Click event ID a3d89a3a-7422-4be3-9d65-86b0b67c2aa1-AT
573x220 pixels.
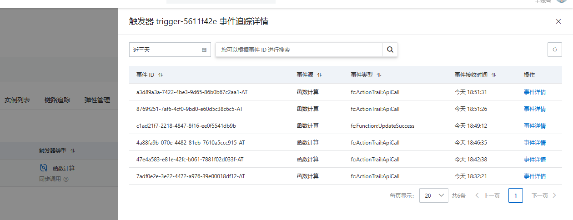(x=192, y=92)
